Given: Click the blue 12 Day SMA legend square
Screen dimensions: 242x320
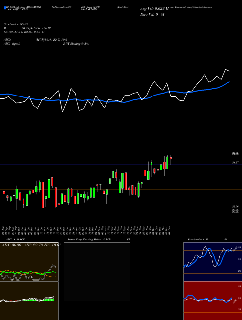Looking at the screenshot, I should click(5, 8).
